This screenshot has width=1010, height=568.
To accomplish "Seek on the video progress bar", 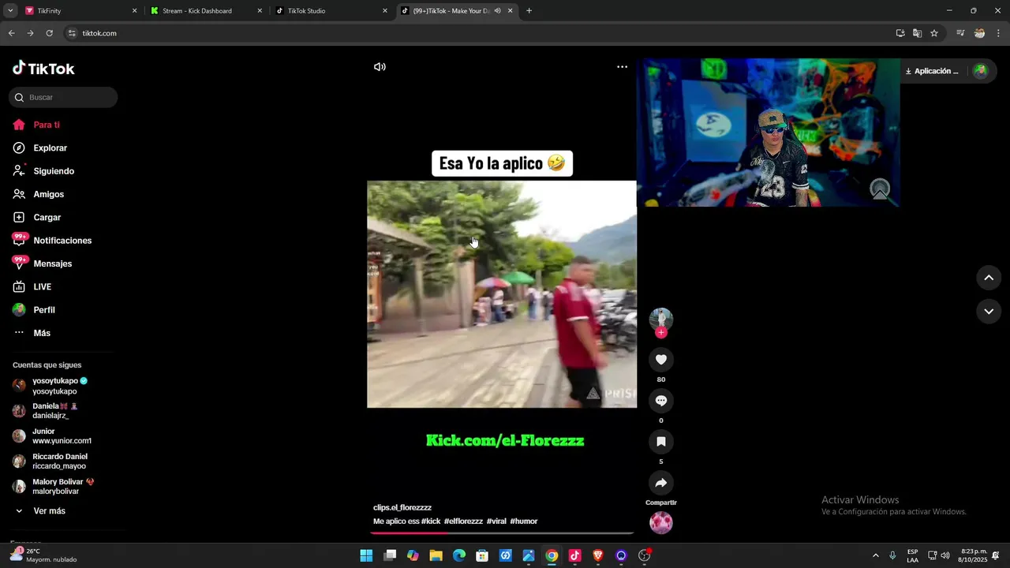I will [x=502, y=533].
